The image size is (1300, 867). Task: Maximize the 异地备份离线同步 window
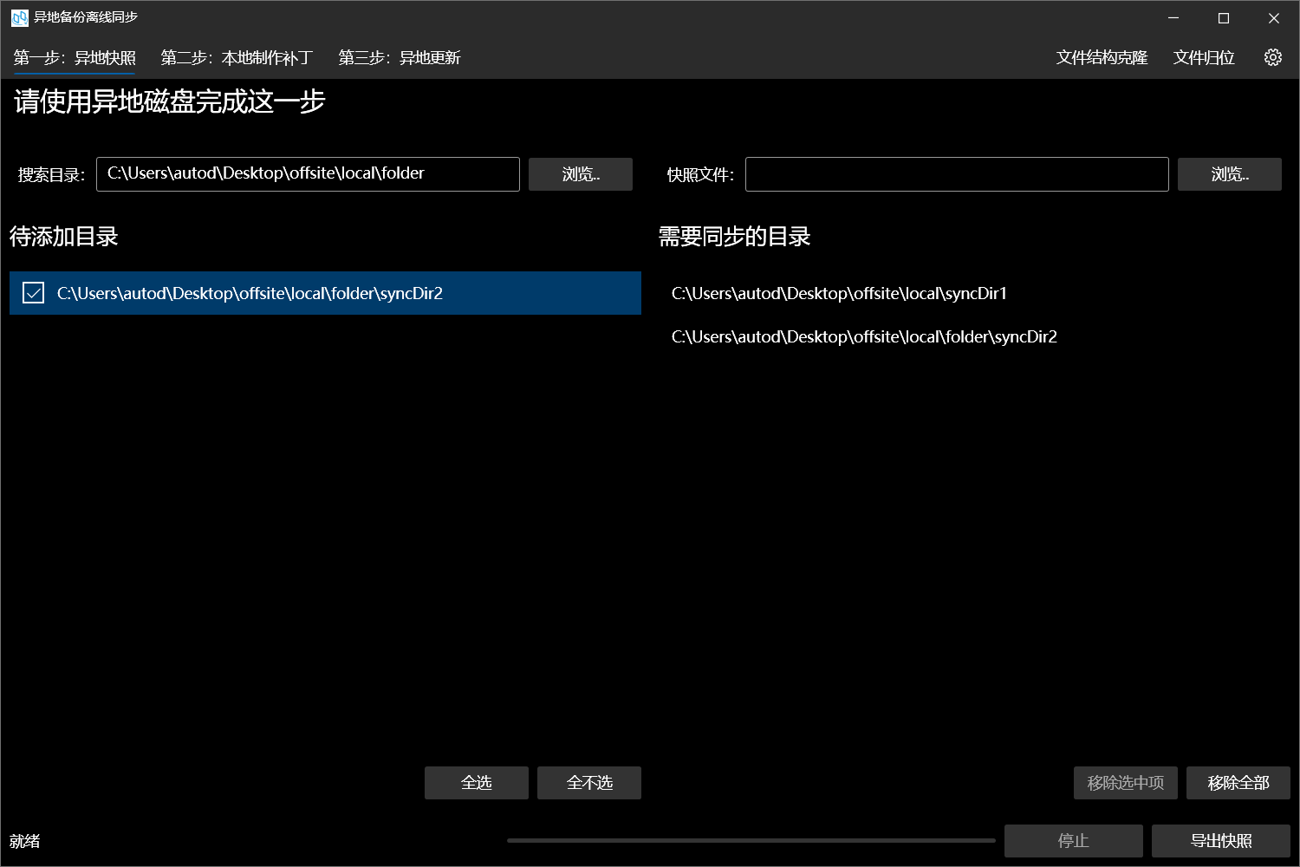coord(1224,18)
